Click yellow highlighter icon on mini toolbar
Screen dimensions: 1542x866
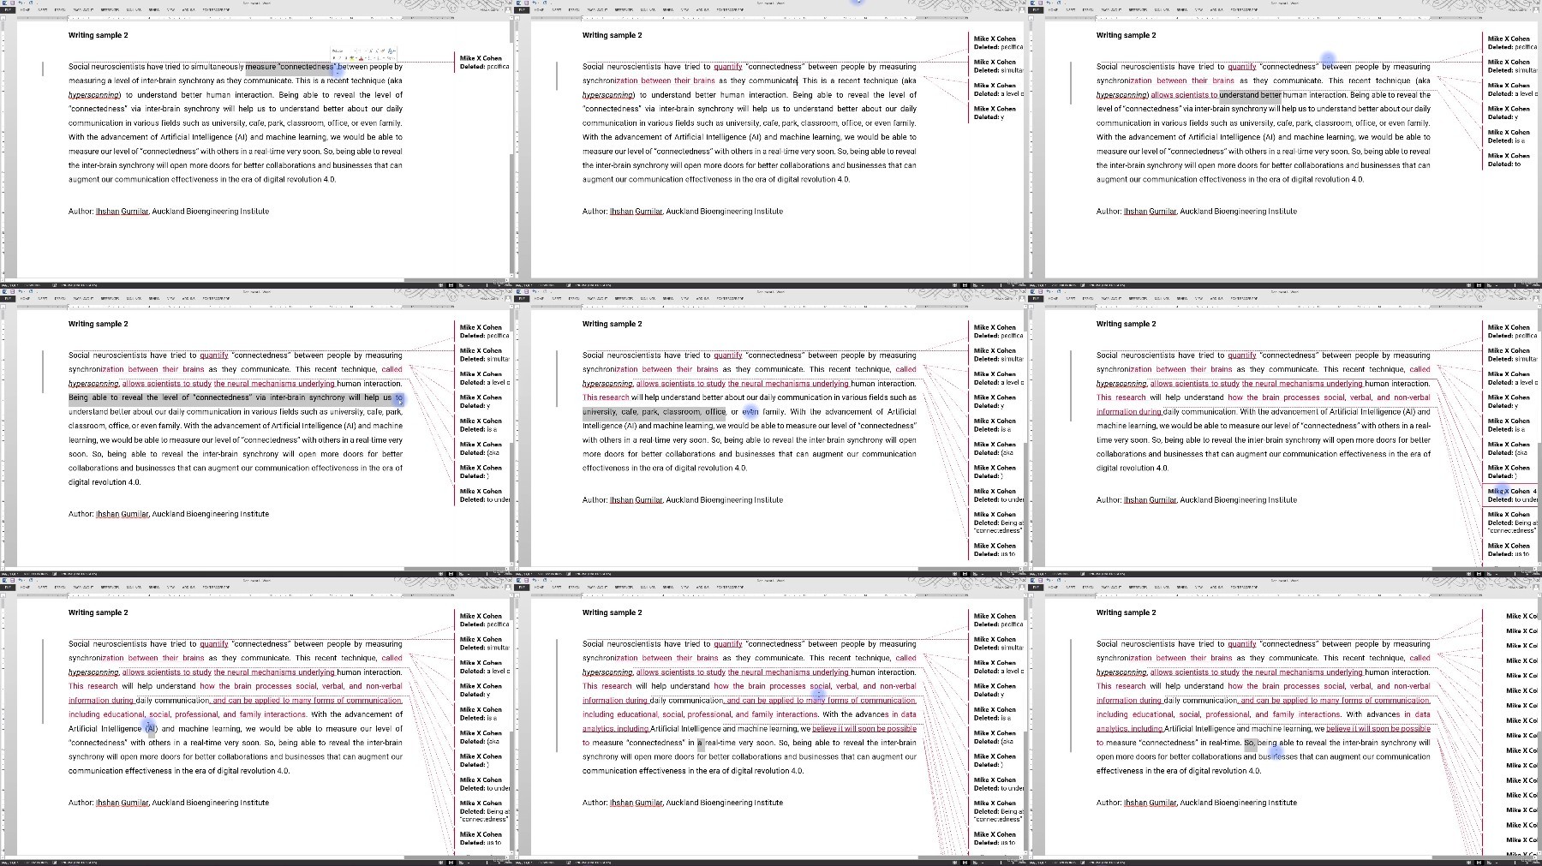[x=352, y=58]
